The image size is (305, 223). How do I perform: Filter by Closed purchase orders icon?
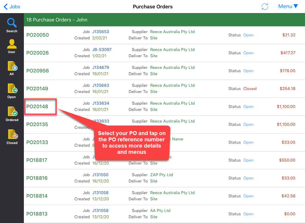[x=12, y=137]
